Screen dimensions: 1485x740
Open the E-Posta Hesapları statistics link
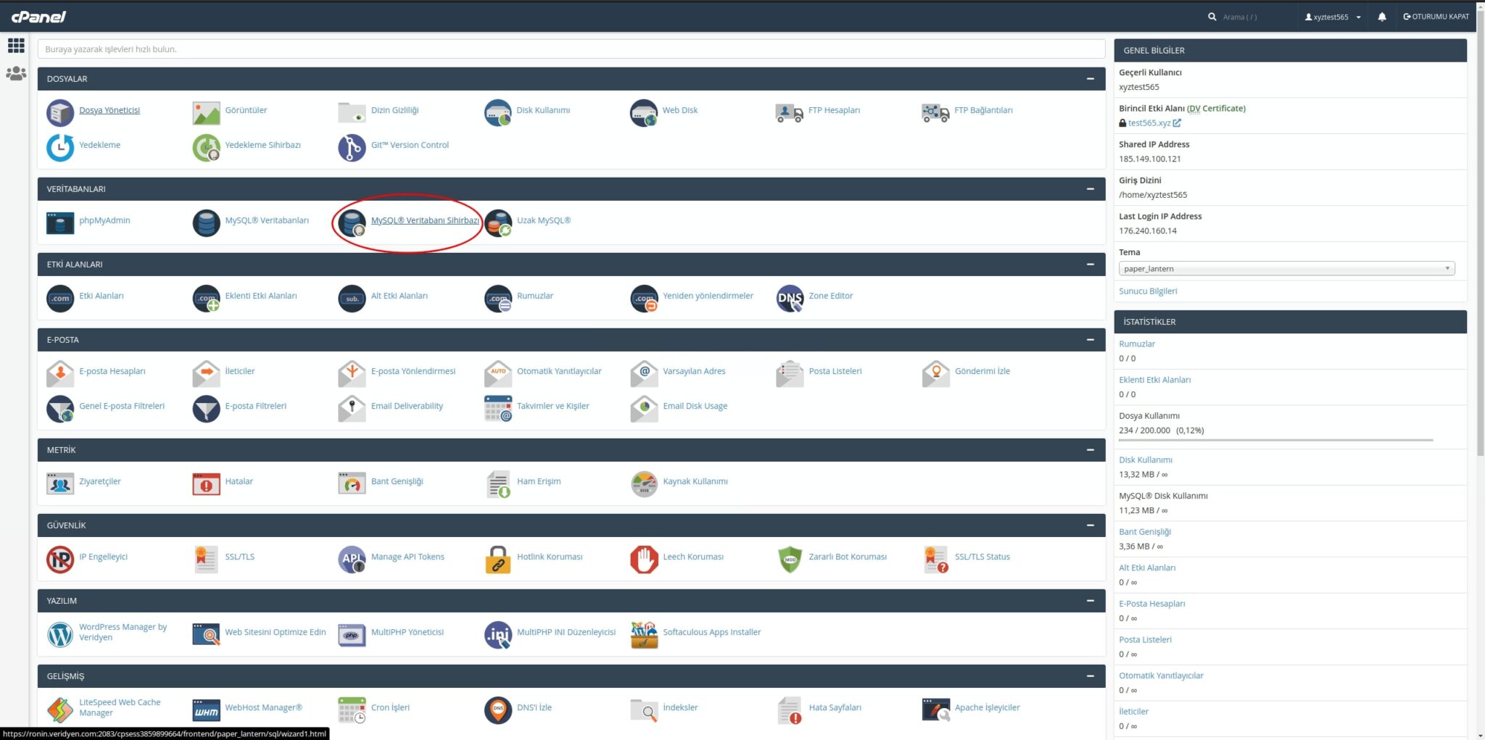point(1152,604)
